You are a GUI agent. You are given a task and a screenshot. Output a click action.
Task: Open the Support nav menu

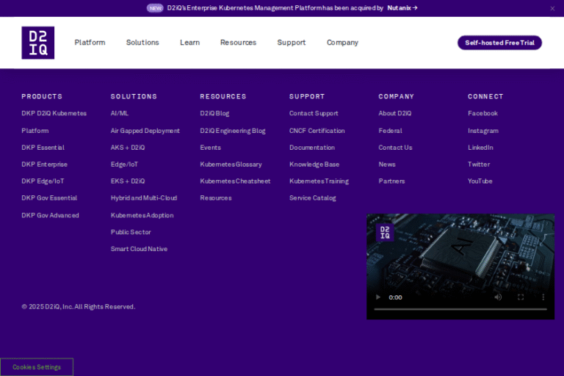(x=292, y=43)
